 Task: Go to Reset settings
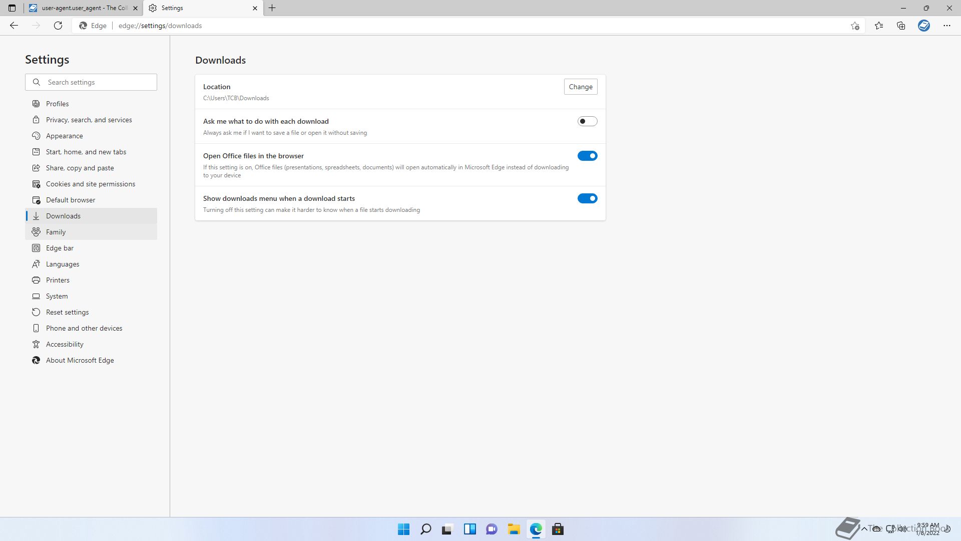(x=91, y=312)
